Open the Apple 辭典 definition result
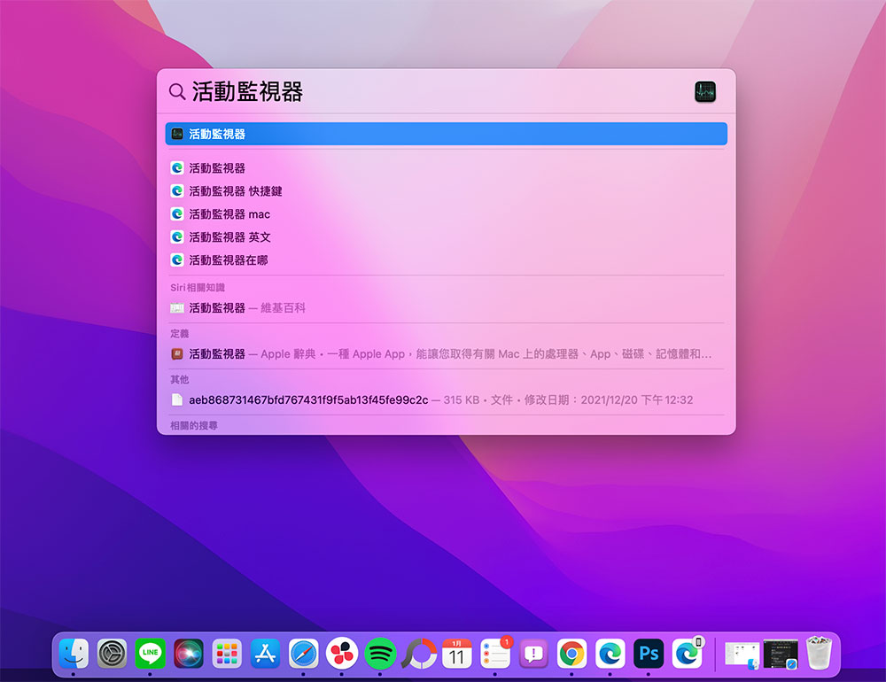Image resolution: width=886 pixels, height=682 pixels. 446,354
